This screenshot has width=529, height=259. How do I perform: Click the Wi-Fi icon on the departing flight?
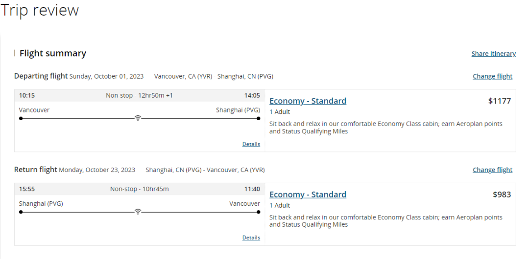click(138, 118)
